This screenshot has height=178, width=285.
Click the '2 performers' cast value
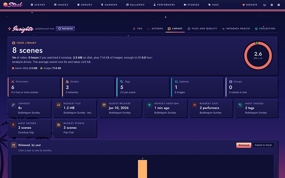coord(209,108)
